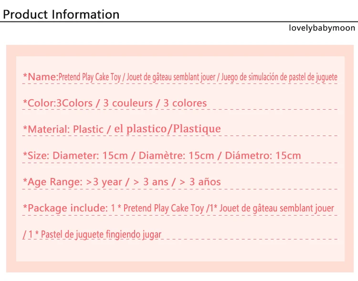Click 'Juego de simulación de pastel de juguete'

[279, 77]
